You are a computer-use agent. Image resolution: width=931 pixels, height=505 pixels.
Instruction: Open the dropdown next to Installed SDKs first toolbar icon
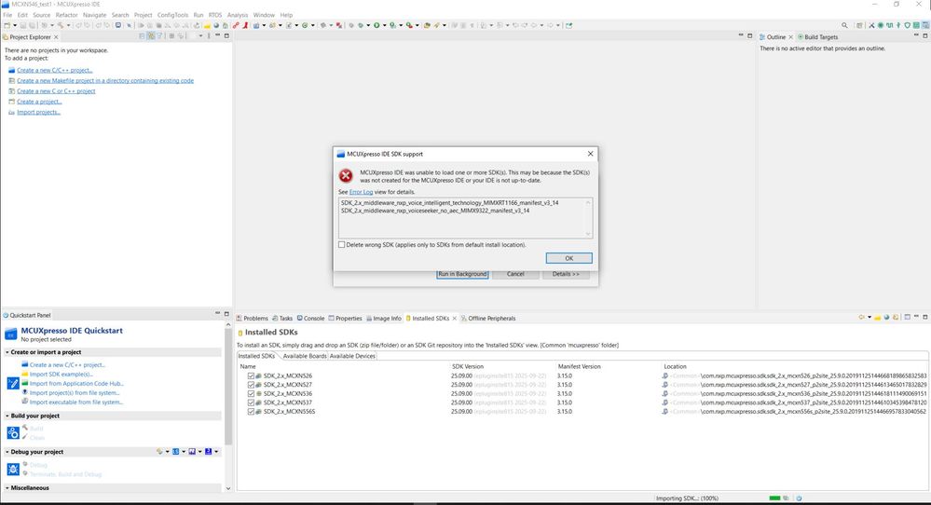869,317
